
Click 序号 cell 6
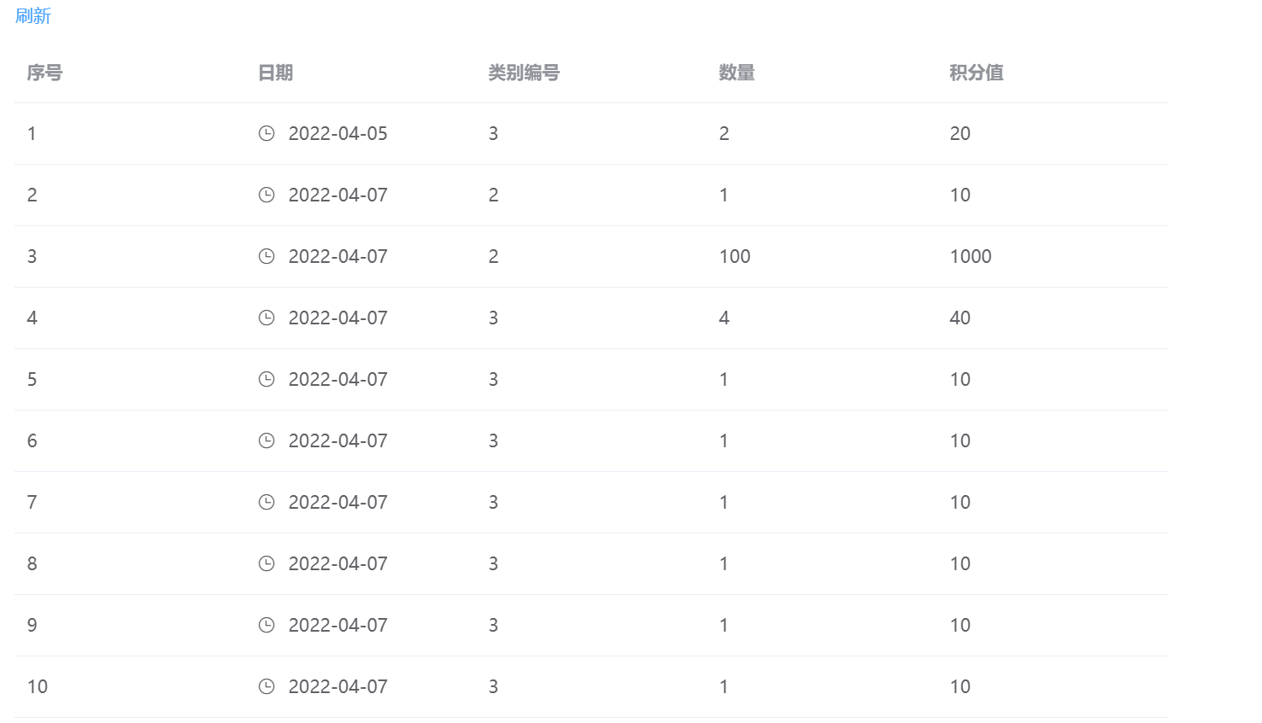(x=32, y=440)
